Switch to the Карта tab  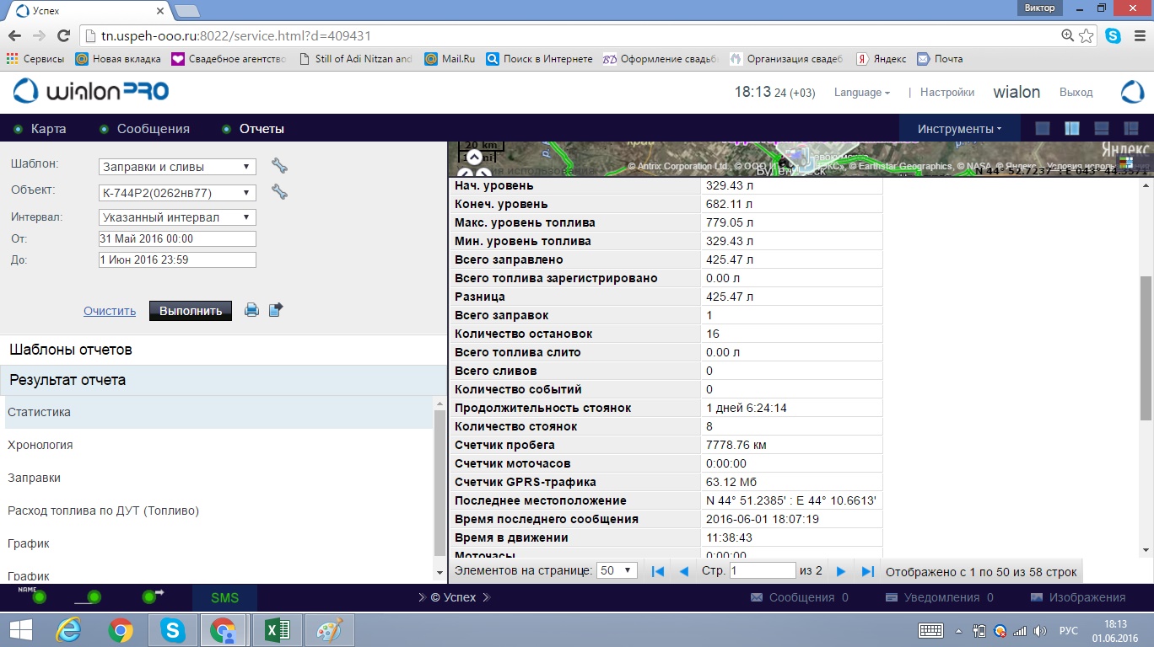click(x=48, y=129)
